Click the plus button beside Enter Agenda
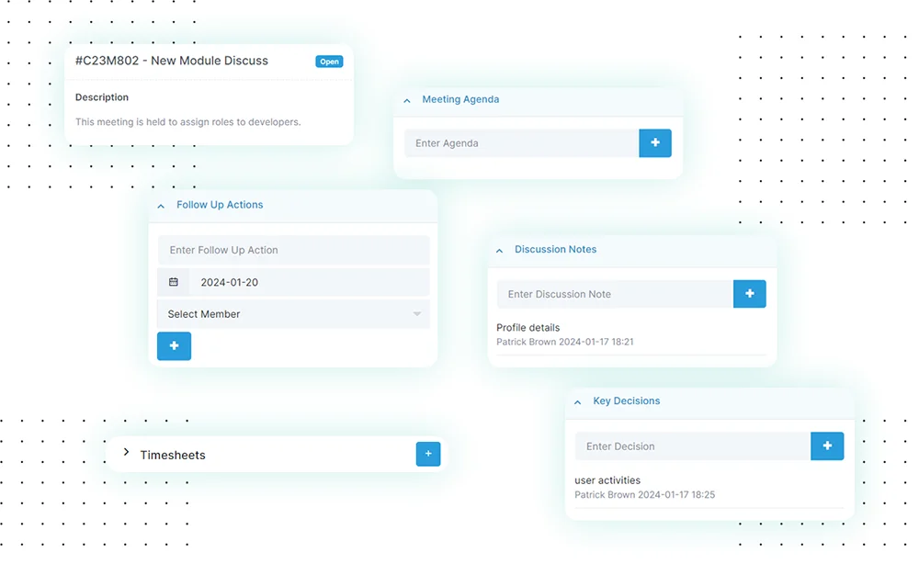919x564 pixels. [655, 143]
